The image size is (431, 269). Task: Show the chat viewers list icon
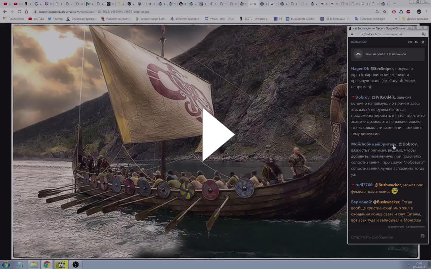[x=416, y=42]
